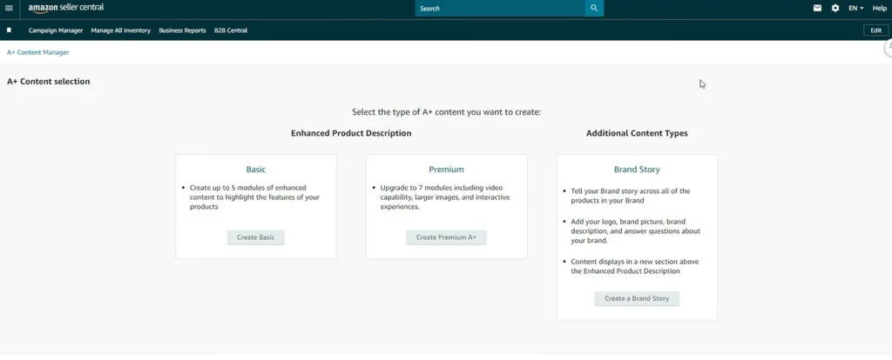Open the messages envelope icon
The image size is (892, 360).
(817, 9)
